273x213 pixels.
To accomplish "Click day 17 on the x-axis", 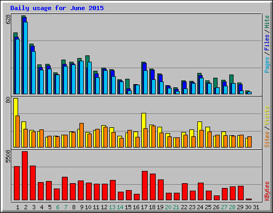I will pos(144,207).
